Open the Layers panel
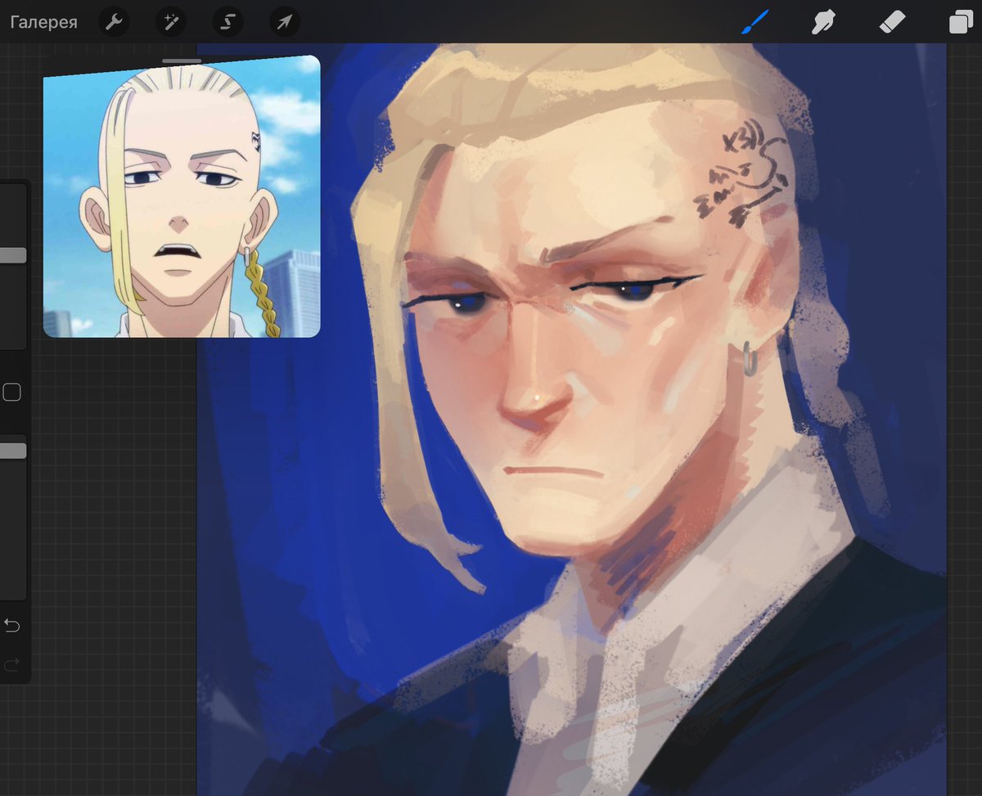 960,22
